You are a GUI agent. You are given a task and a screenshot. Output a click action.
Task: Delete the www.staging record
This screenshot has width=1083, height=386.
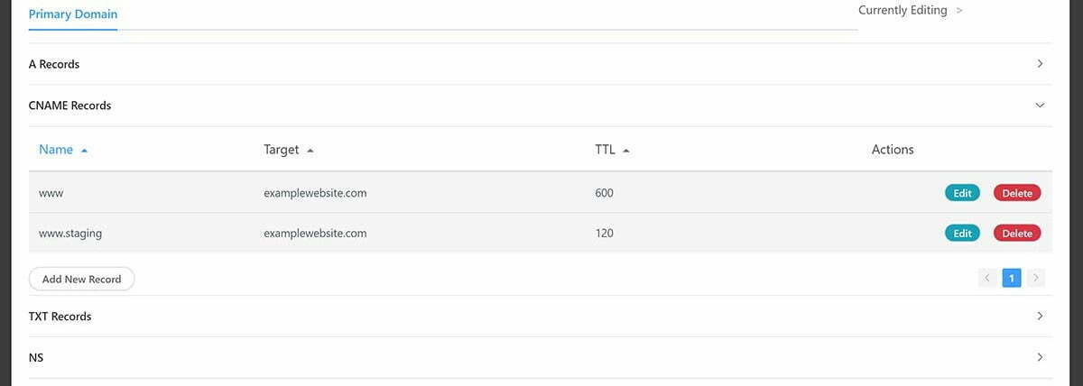pos(1017,234)
